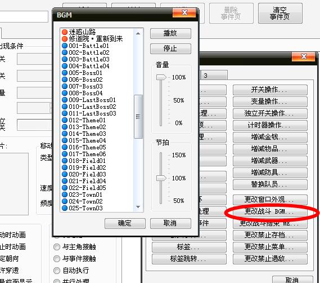320x283 pixels.
Task: Select 009-LastBoss01 track
Action: [x=89, y=99]
